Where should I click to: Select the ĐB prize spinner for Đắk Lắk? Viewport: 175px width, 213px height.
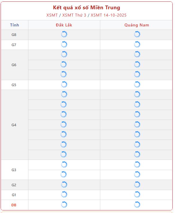point(64,205)
